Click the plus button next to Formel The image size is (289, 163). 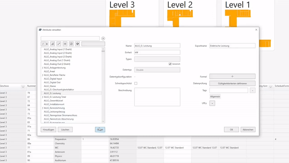click(232, 76)
